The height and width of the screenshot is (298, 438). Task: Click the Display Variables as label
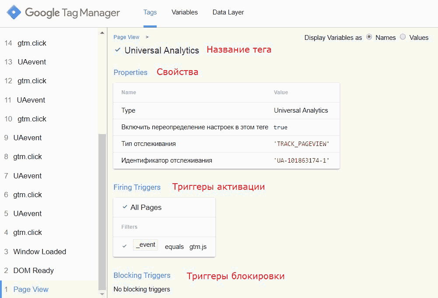(333, 38)
